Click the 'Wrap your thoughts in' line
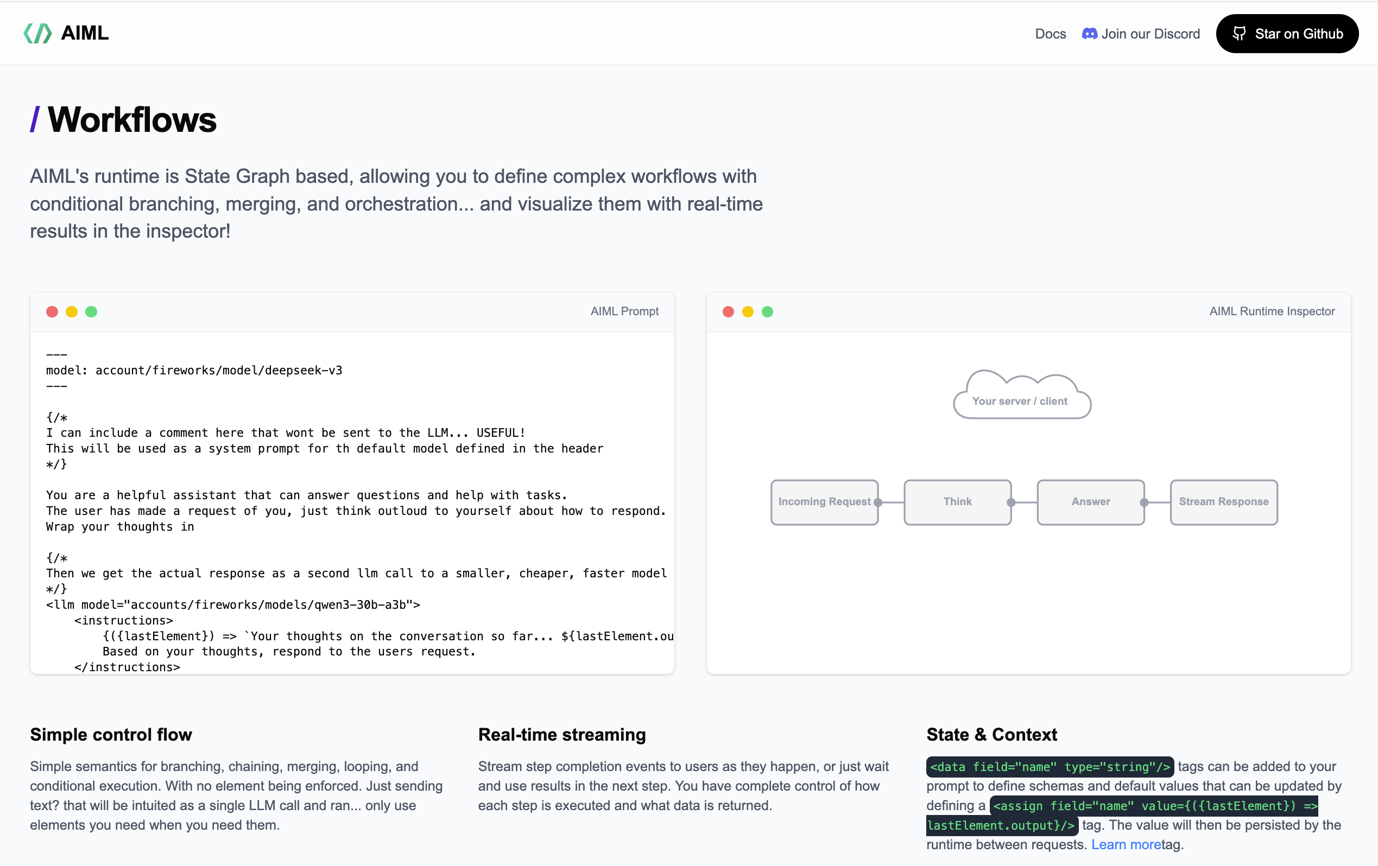This screenshot has height=866, width=1378. pyautogui.click(x=120, y=527)
